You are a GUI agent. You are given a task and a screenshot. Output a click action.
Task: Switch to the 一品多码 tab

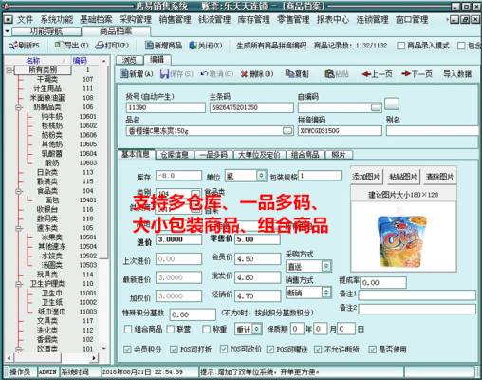[x=213, y=155]
